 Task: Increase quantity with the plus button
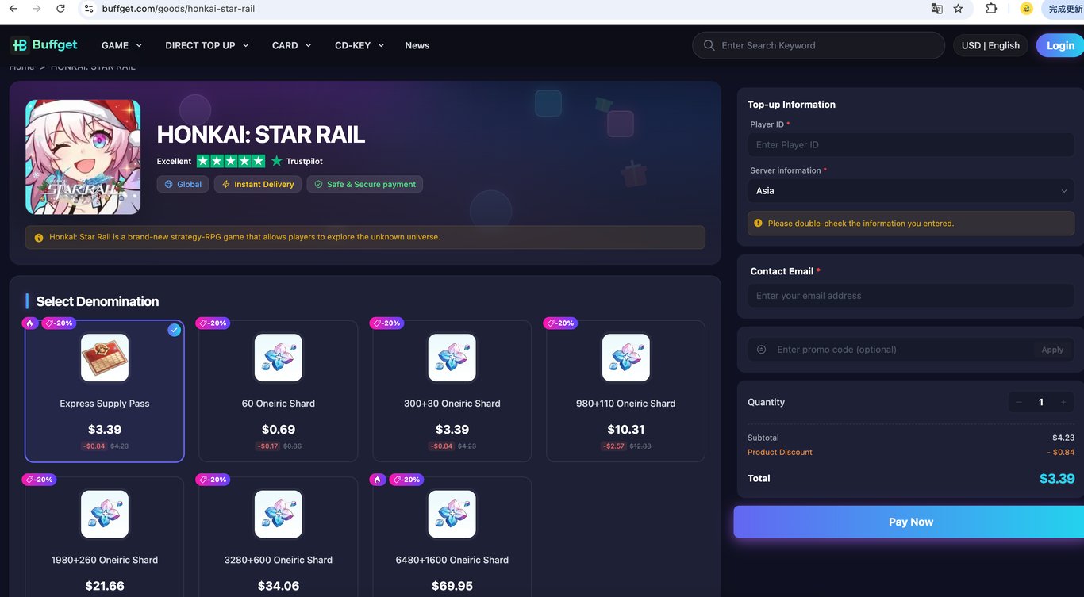pos(1063,402)
